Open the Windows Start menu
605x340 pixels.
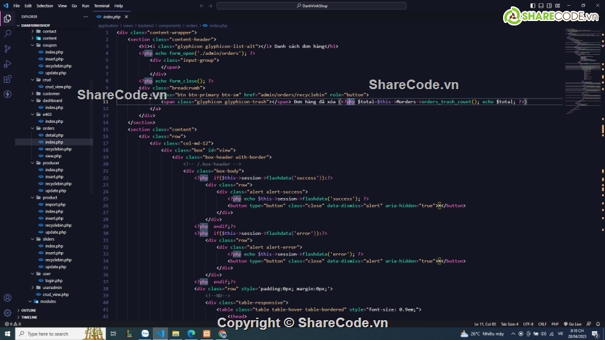(8, 334)
